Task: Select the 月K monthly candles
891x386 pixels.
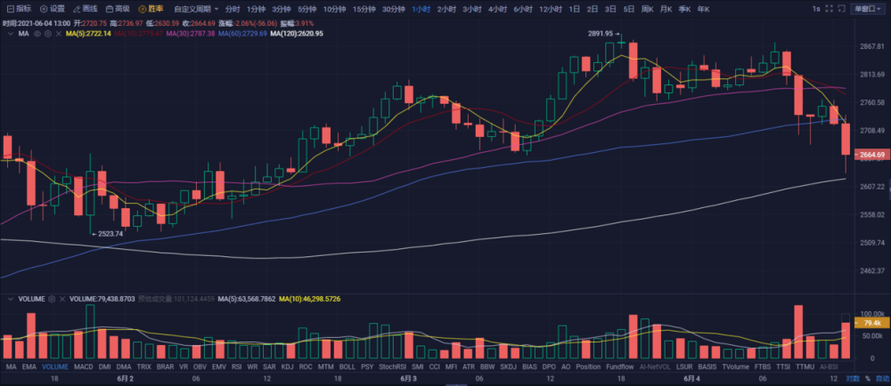Action: 666,9
